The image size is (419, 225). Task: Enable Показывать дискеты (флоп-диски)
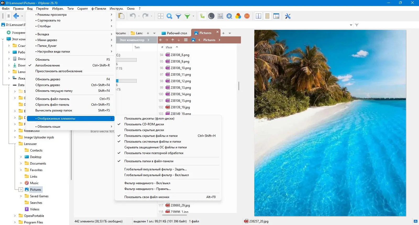(x=168, y=119)
